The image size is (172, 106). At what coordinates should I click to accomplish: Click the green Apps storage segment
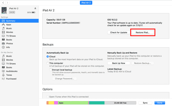tap(73, 103)
